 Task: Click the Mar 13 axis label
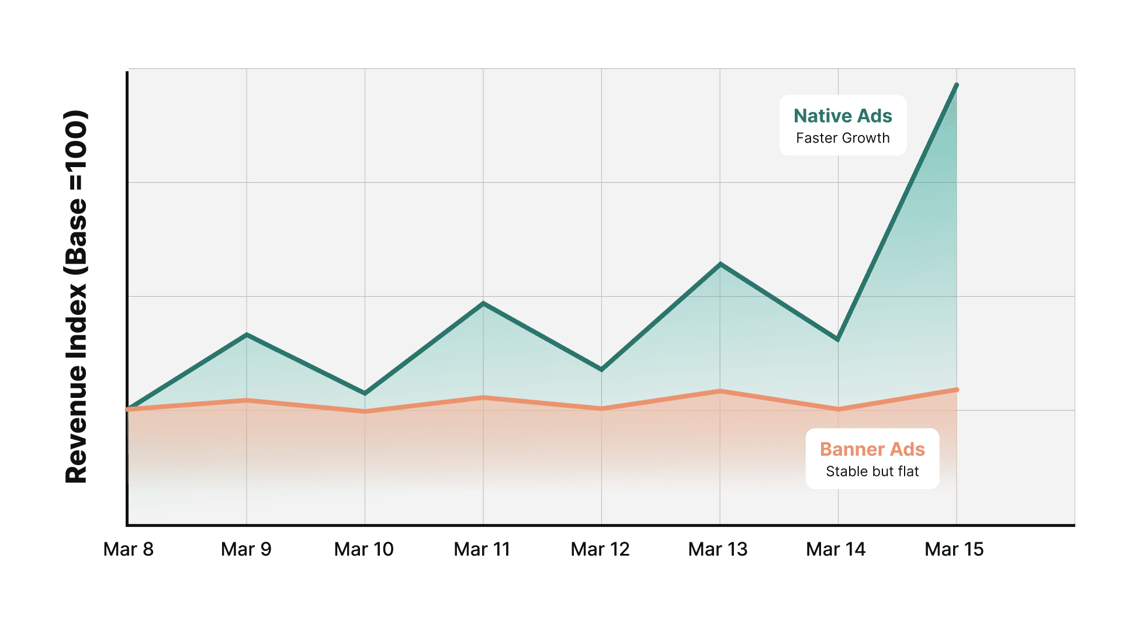718,549
